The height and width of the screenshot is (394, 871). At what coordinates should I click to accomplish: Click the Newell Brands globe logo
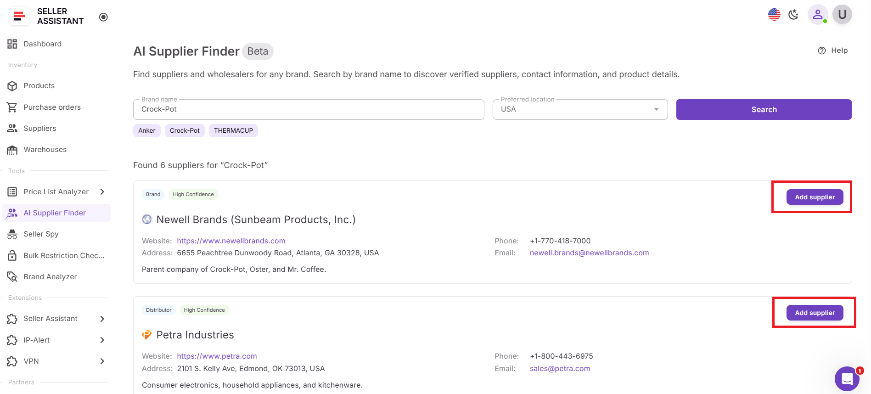coord(147,220)
